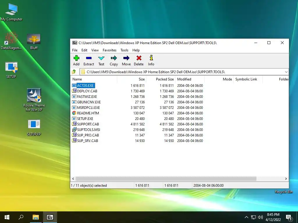298x223 pixels.
Task: Open taskbar Search
Action: pos(21,217)
